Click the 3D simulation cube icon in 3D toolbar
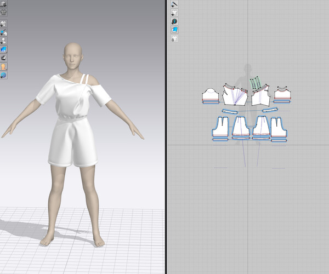This screenshot has height=274, width=329. (3, 4)
